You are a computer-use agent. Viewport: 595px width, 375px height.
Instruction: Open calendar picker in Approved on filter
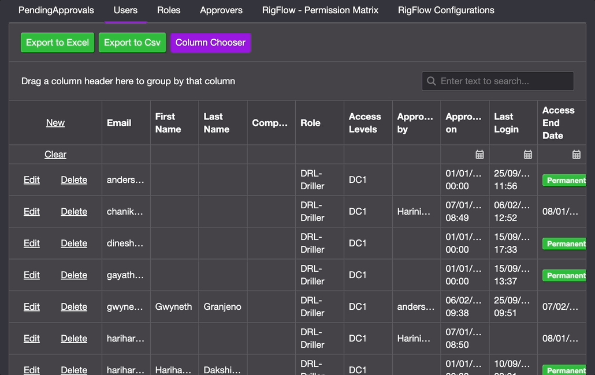coord(479,155)
